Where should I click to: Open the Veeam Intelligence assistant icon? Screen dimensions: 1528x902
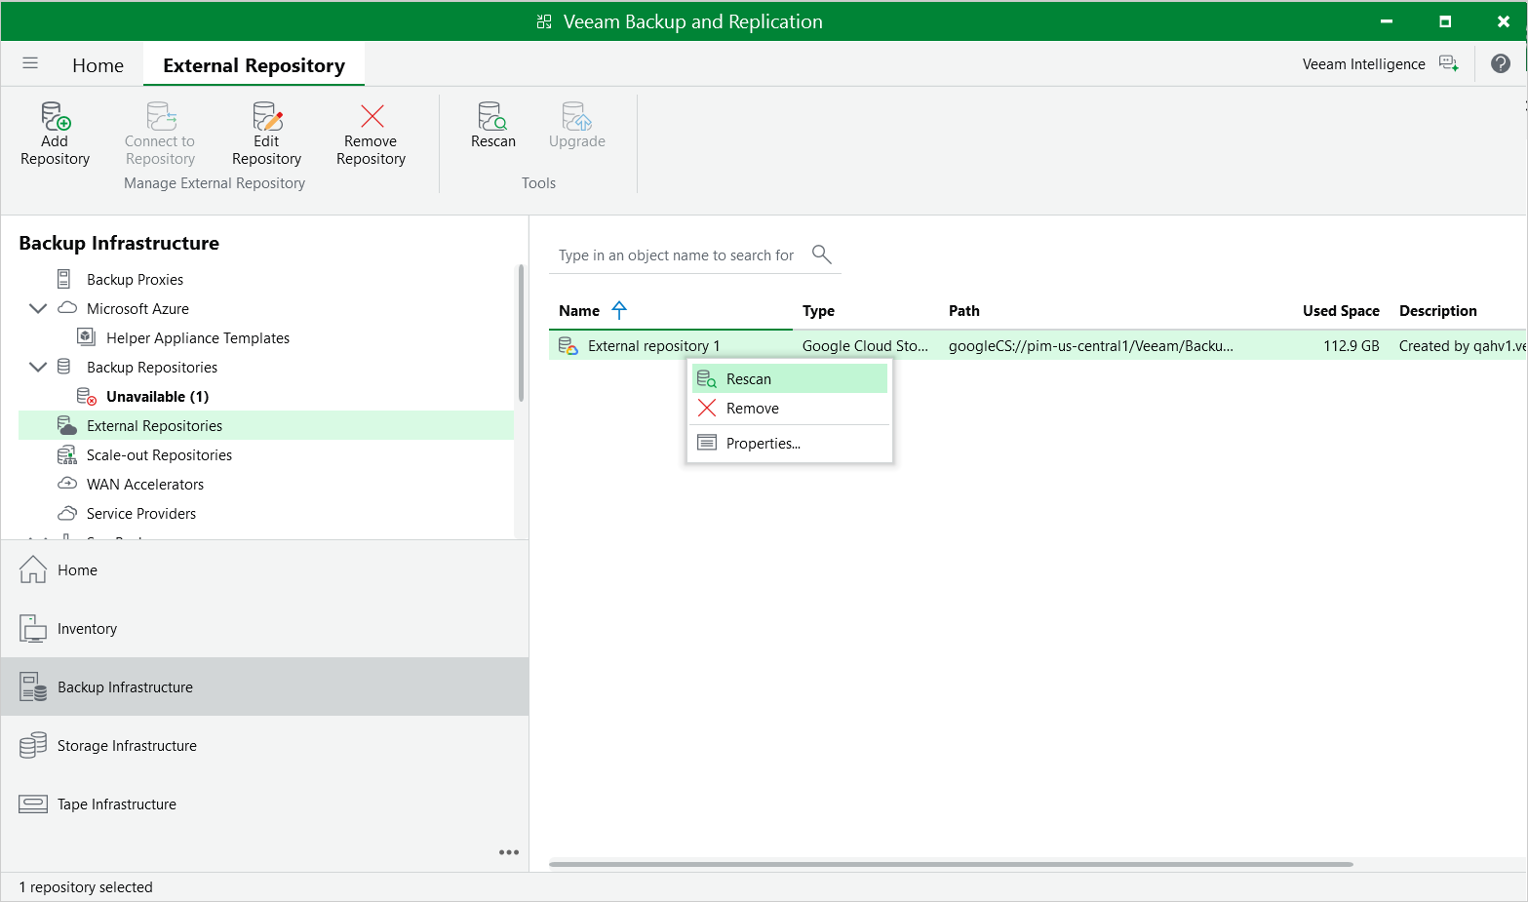1449,63
